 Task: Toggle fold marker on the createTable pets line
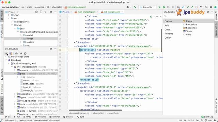(x=67, y=50)
